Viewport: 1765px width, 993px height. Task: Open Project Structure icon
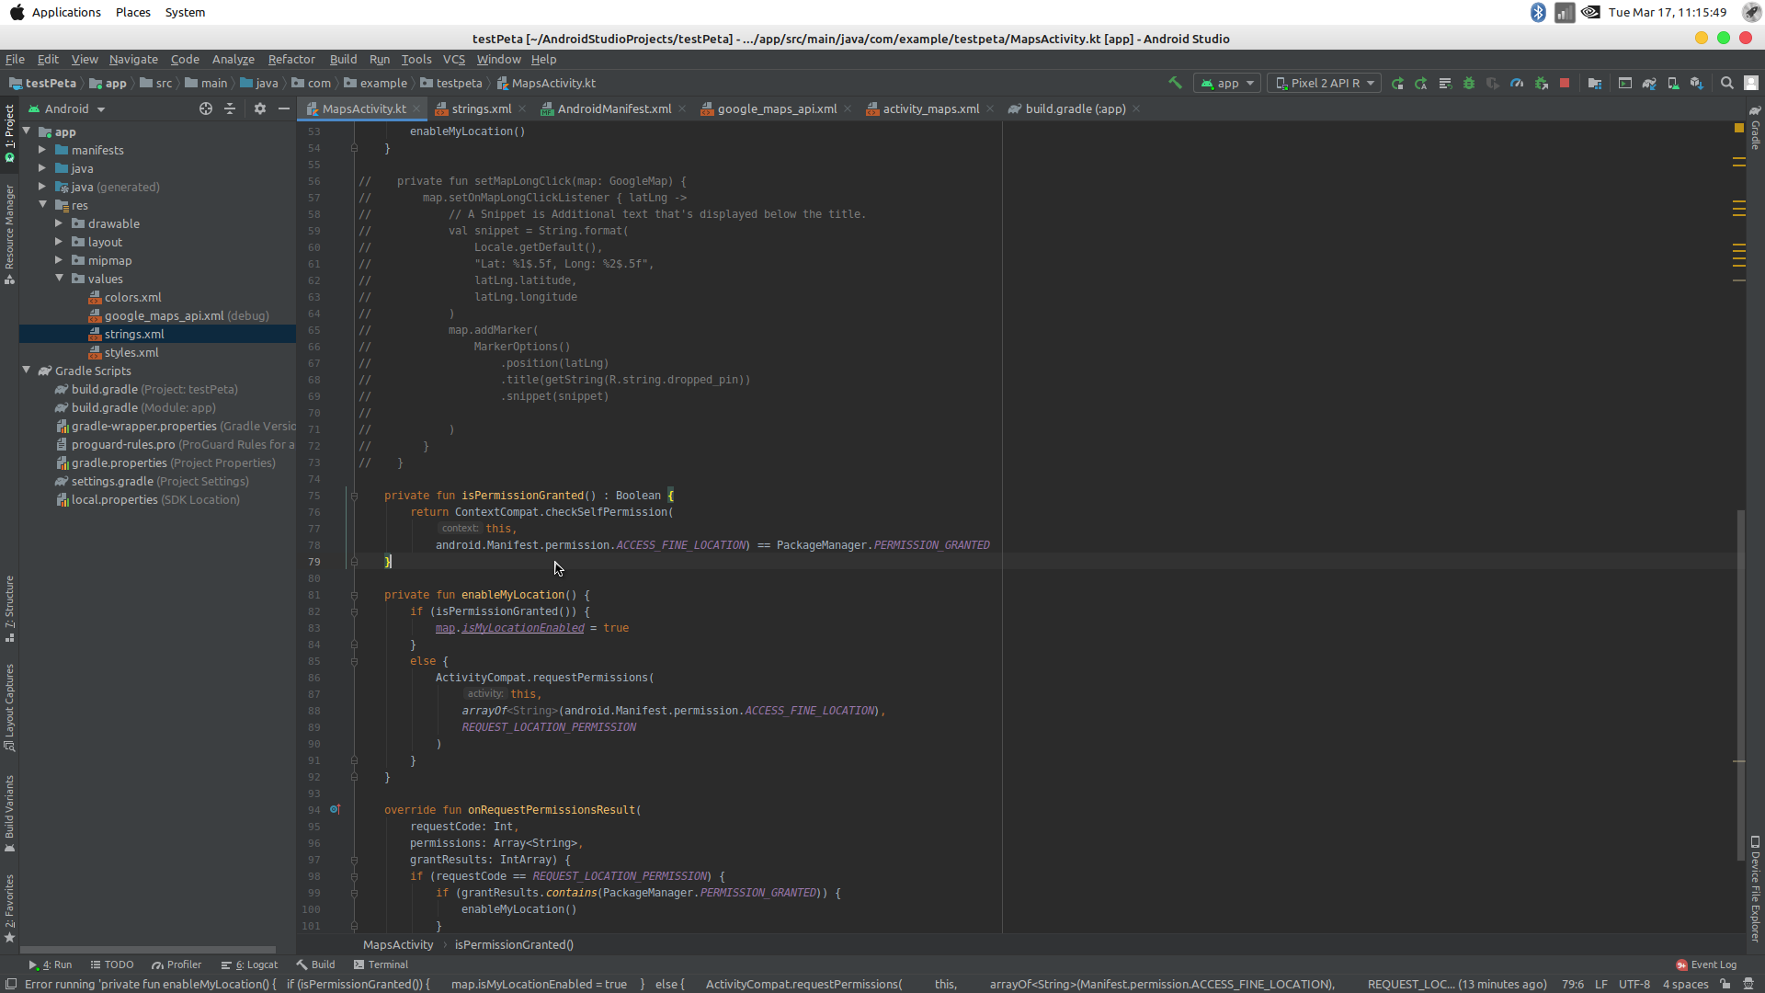1595,83
